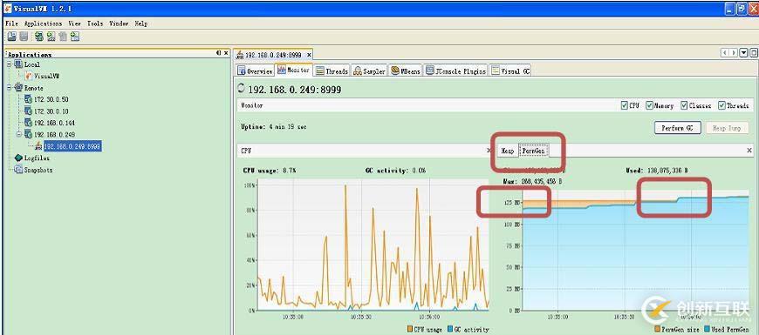This screenshot has width=759, height=335.
Task: Click the Remote network icon in the tree
Action: coord(18,87)
